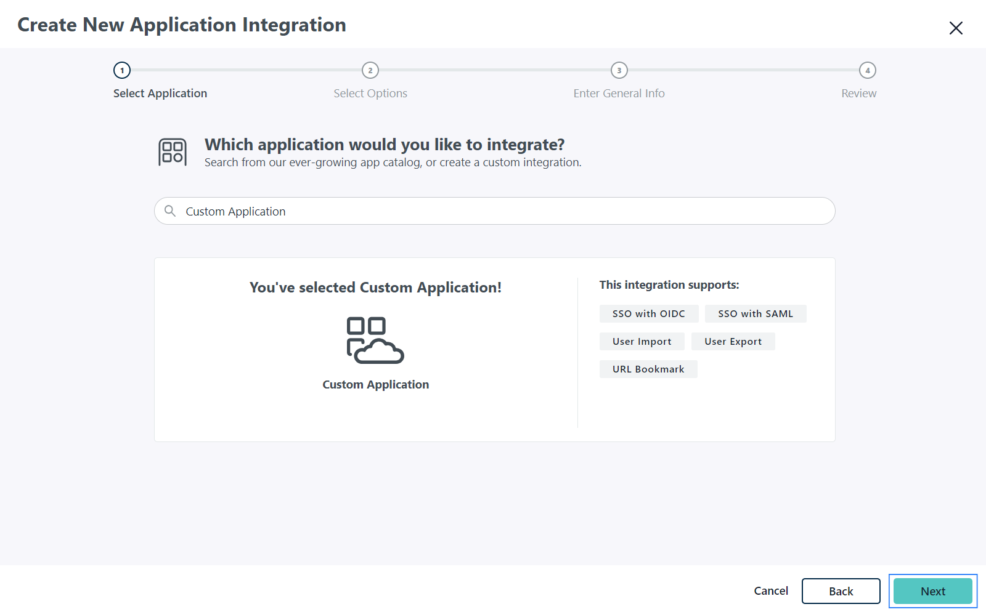The height and width of the screenshot is (612, 986).
Task: Click the search magnifier icon
Action: pyautogui.click(x=169, y=211)
